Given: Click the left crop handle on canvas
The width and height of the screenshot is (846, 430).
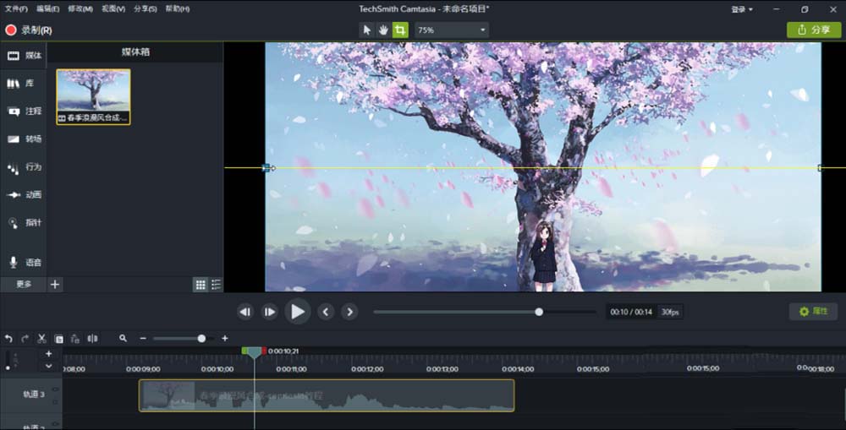Looking at the screenshot, I should (266, 168).
